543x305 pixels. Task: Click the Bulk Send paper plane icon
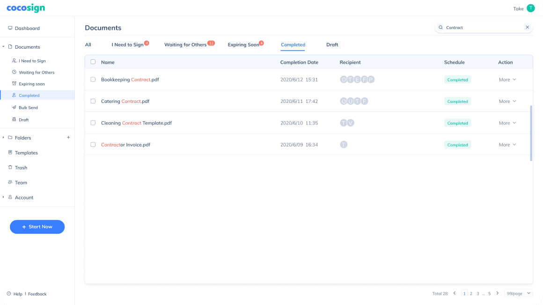(x=14, y=108)
